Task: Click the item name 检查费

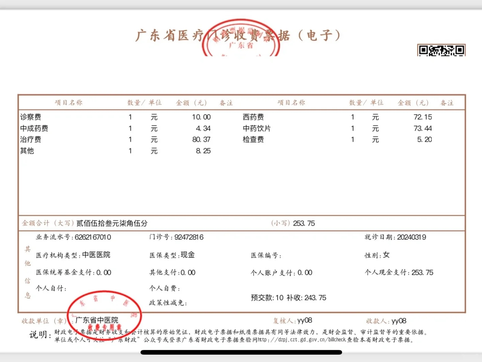Action: (x=253, y=139)
